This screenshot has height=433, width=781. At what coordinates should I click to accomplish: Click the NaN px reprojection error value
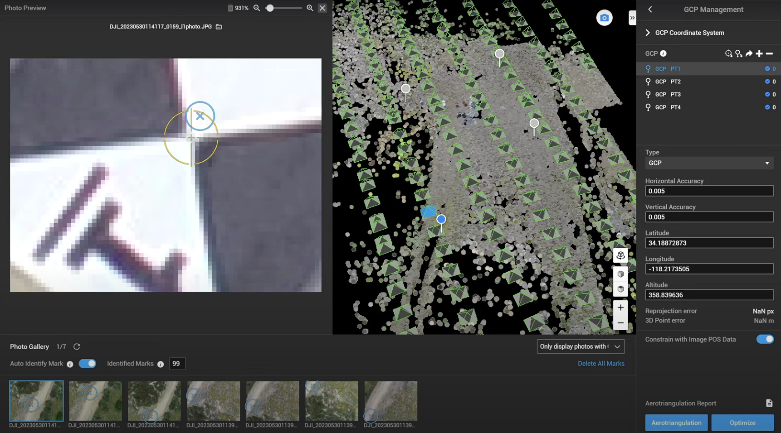pos(763,311)
